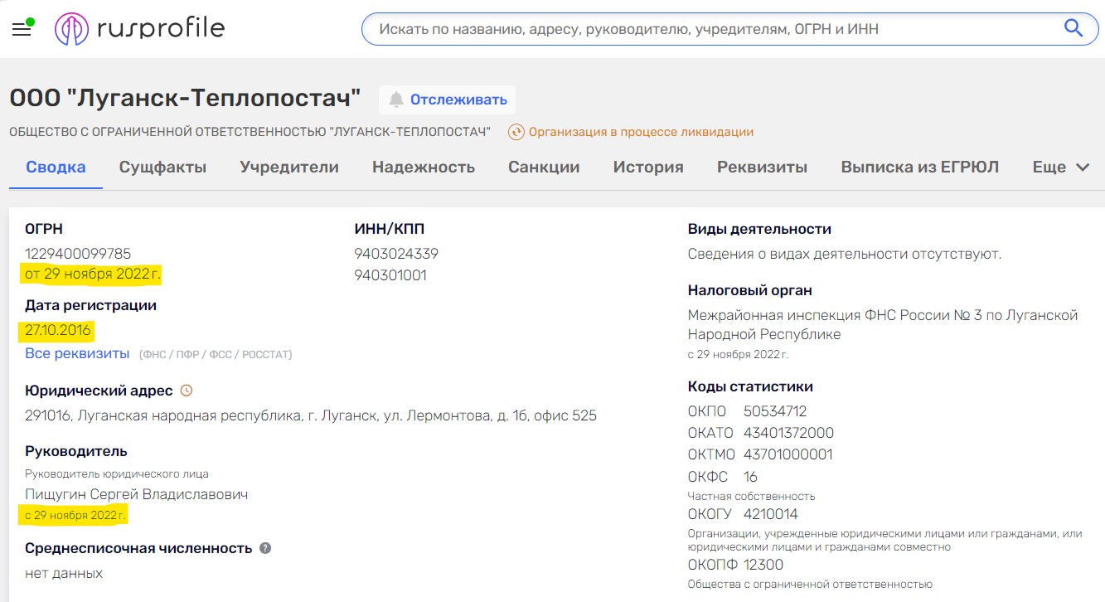Click the heading ООО "Луганск-Теплопостач"
Screen dimensions: 1105x602
coord(186,98)
